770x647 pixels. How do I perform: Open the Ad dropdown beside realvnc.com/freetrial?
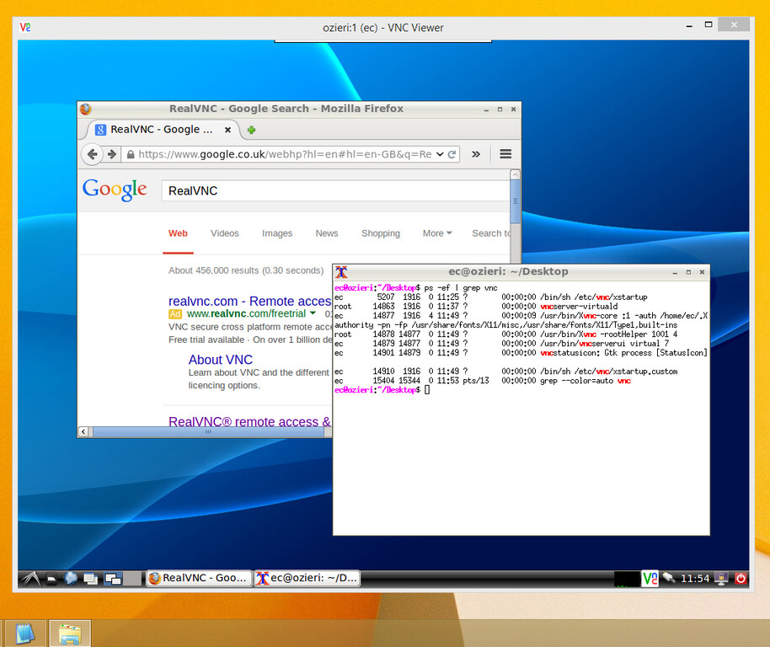(x=312, y=313)
